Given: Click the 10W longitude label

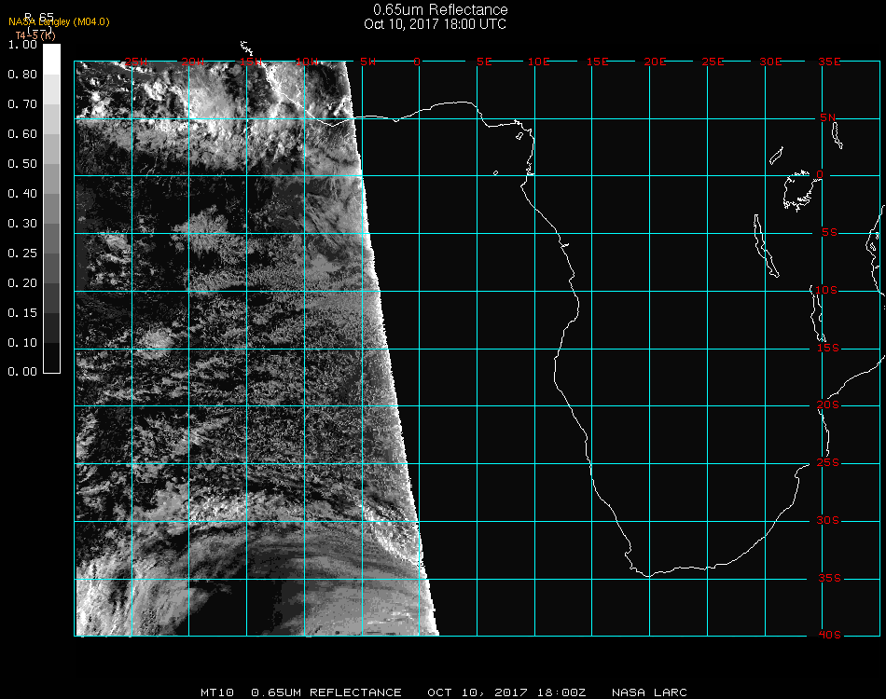Looking at the screenshot, I should (x=307, y=62).
